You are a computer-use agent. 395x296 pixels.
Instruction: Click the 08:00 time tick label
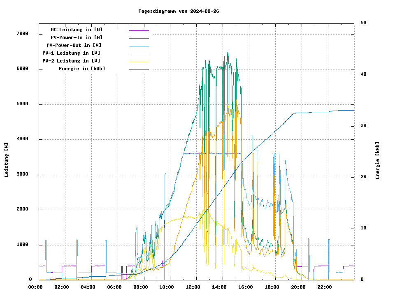(140, 287)
